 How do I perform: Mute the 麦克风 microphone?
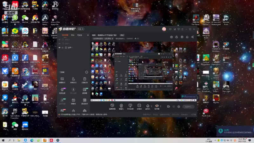[x=148, y=107]
